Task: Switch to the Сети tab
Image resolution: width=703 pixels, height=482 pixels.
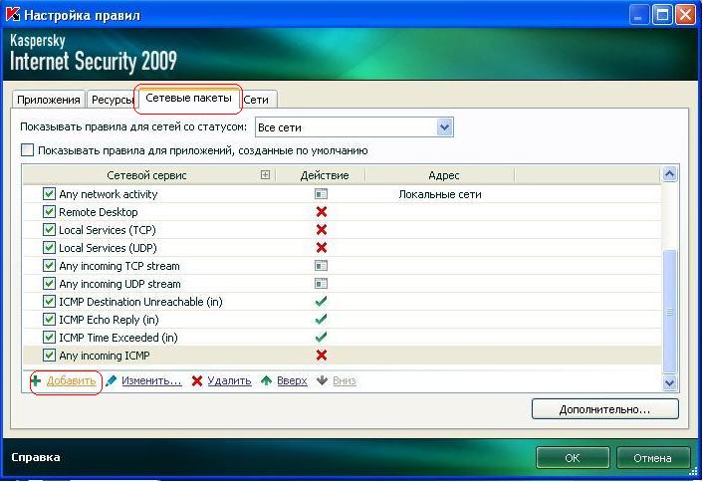Action: click(x=257, y=100)
